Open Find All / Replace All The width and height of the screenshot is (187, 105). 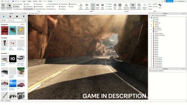tap(52, 4)
